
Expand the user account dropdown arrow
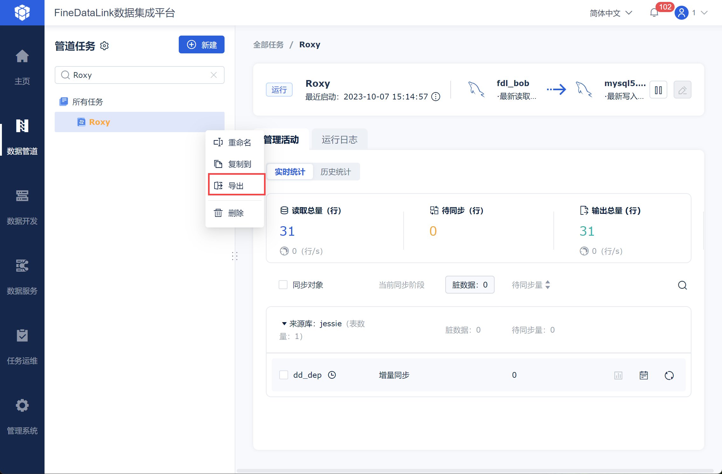pyautogui.click(x=705, y=13)
